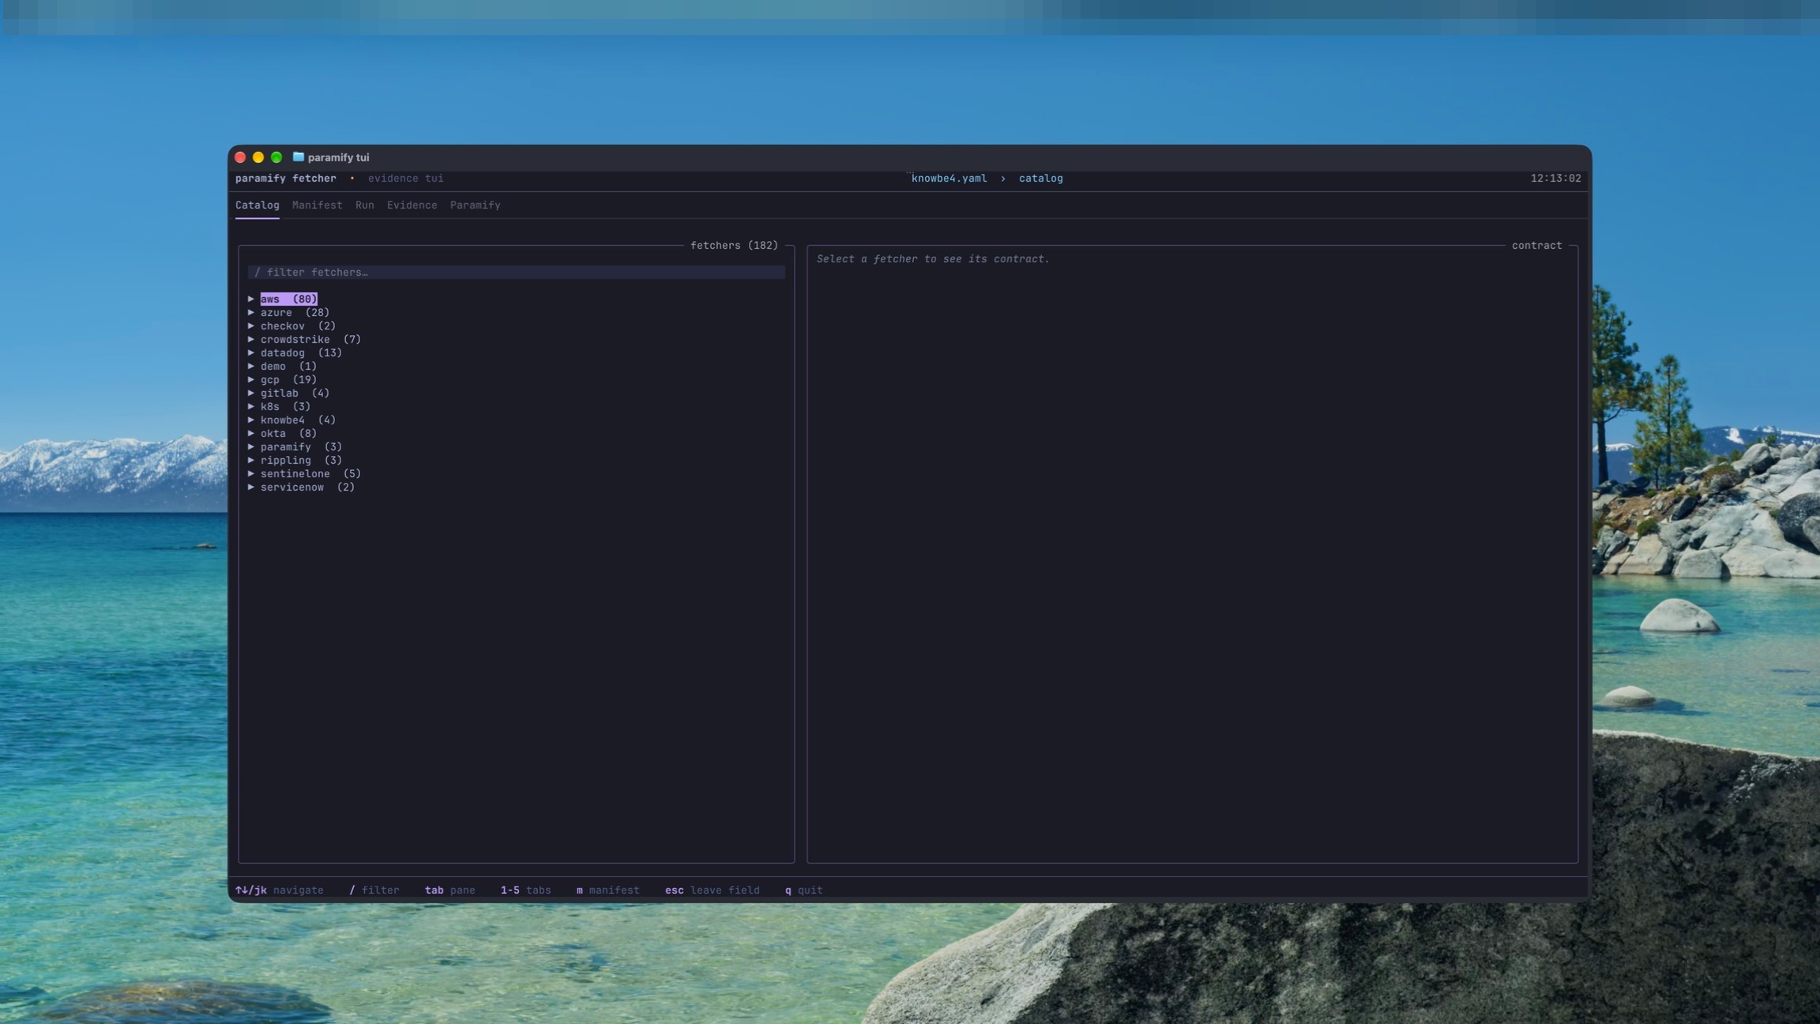Expand the gitlab disclosure triangle

251,393
